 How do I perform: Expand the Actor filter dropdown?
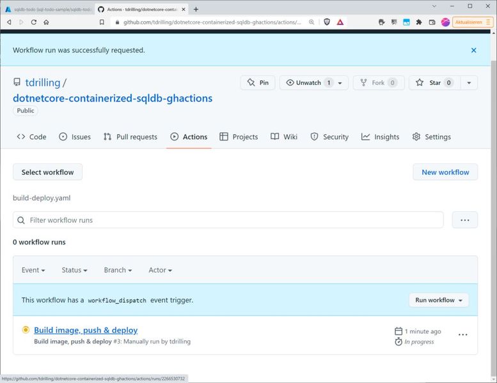(161, 271)
